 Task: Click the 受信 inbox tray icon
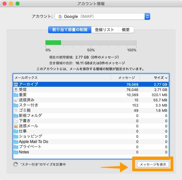point(16,90)
